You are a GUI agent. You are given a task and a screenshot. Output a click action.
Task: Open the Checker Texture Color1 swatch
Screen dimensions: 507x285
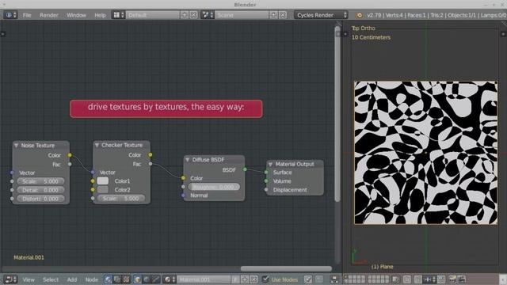[103, 181]
